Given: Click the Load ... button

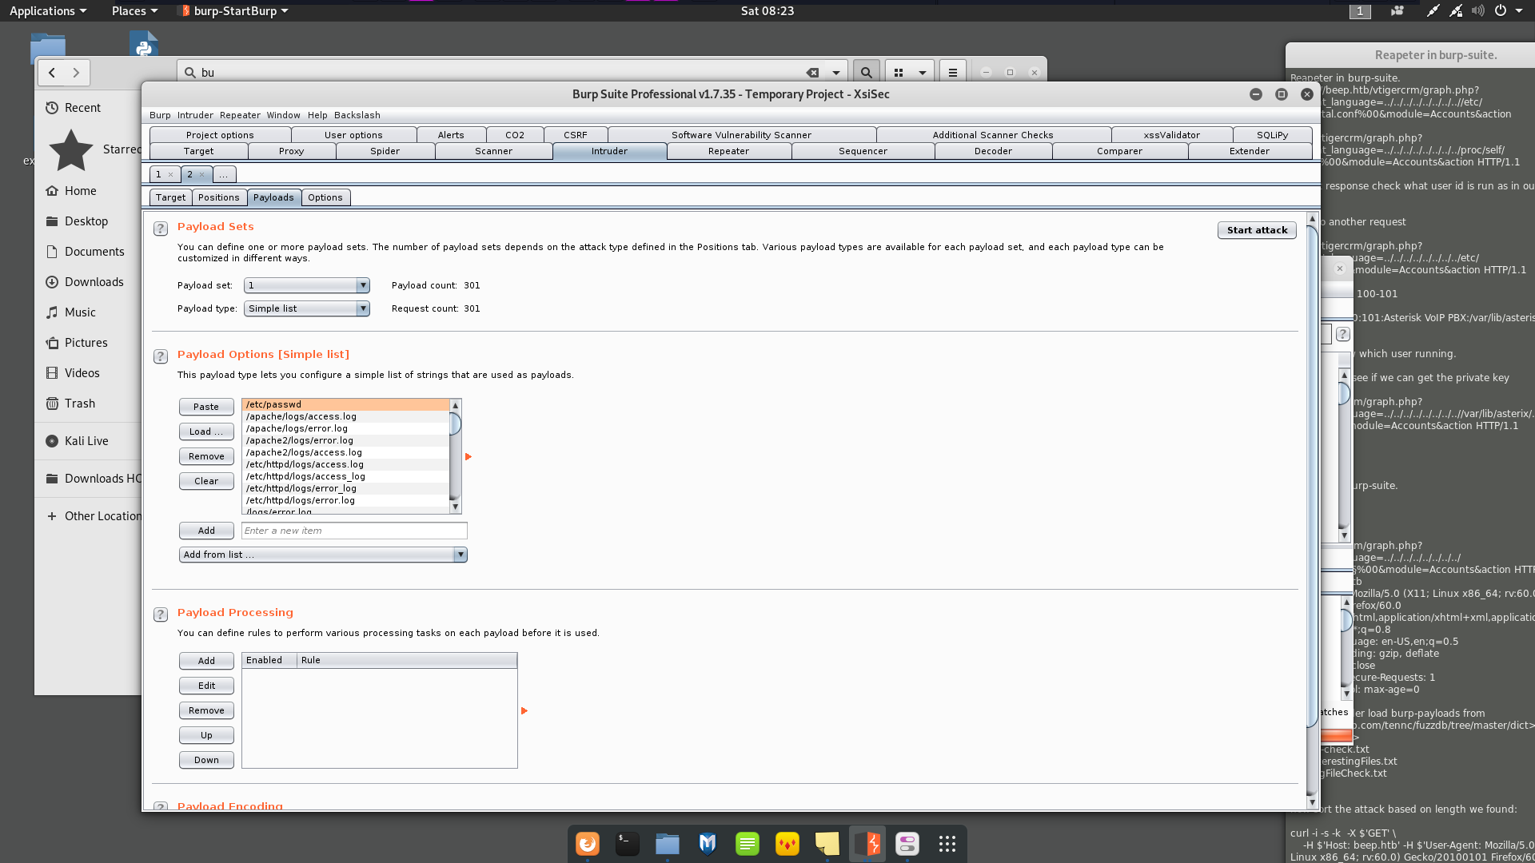Looking at the screenshot, I should [206, 431].
